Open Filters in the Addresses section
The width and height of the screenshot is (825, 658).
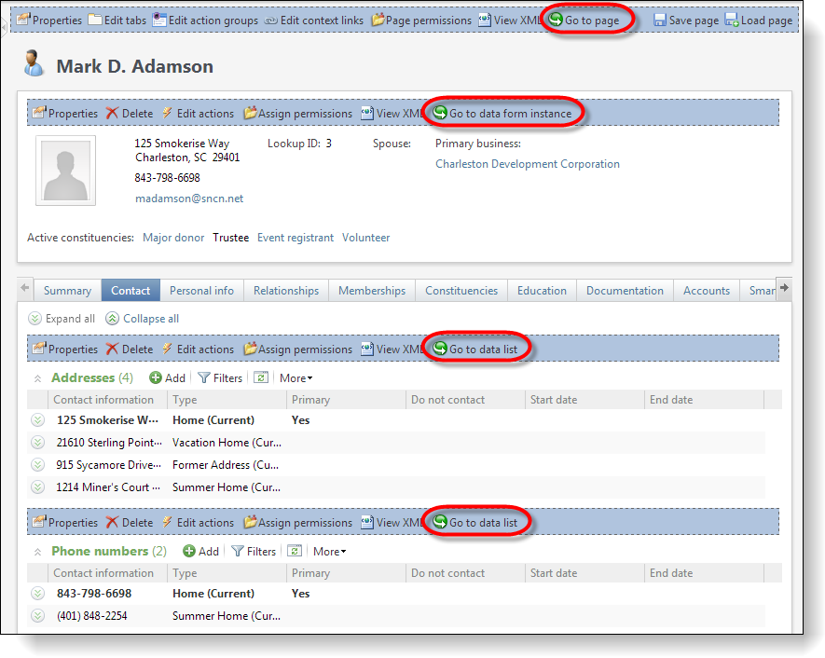pyautogui.click(x=219, y=378)
